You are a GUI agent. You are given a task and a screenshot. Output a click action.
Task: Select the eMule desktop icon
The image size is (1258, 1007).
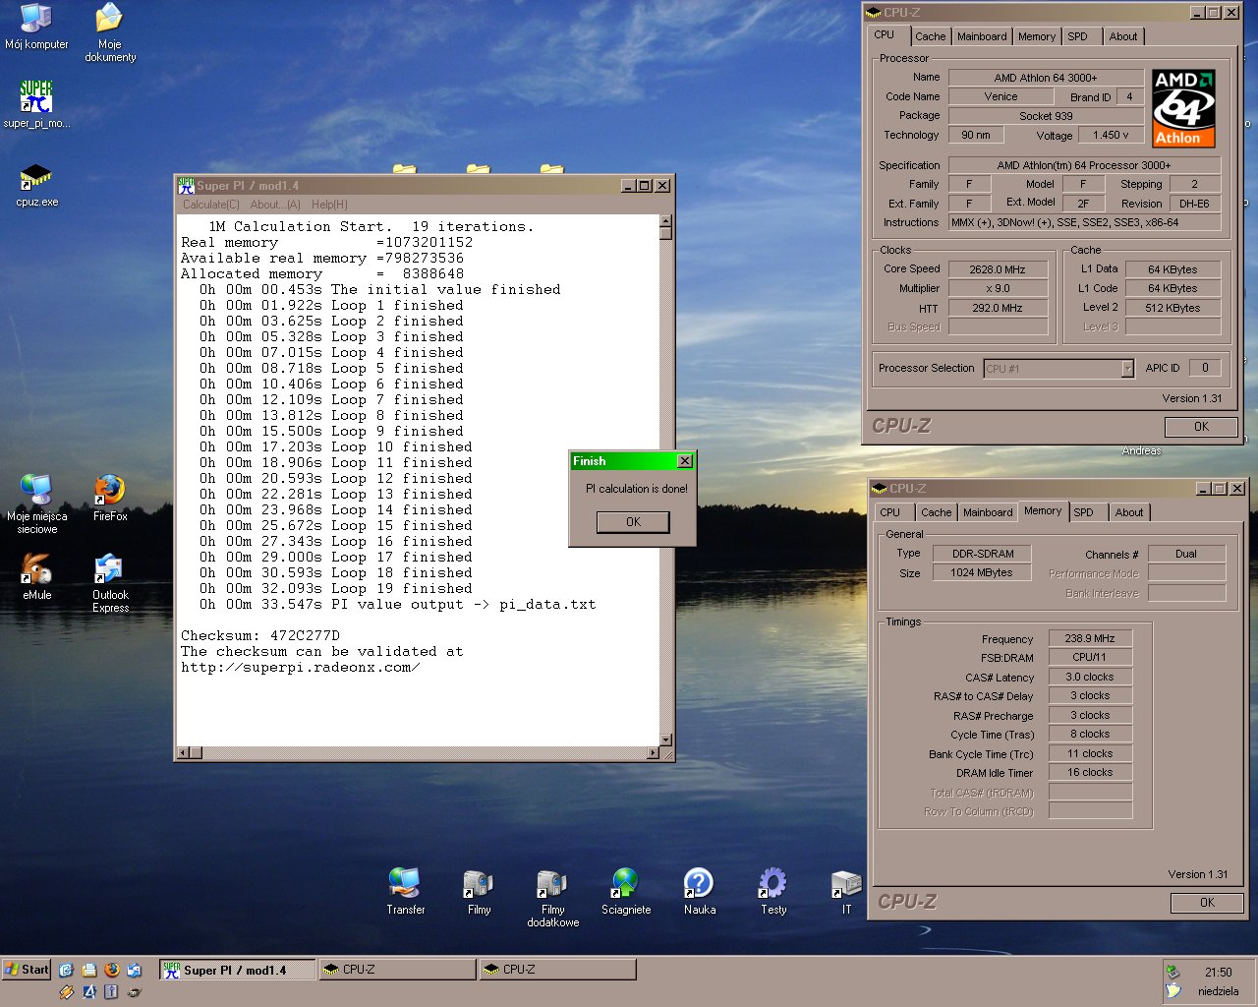point(36,577)
